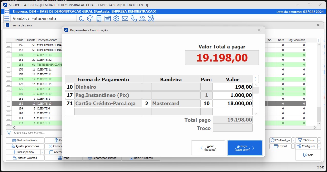The width and height of the screenshot is (327, 172).
Task: Expand the F5-Atualizar dropdown arrow
Action: pos(293,140)
